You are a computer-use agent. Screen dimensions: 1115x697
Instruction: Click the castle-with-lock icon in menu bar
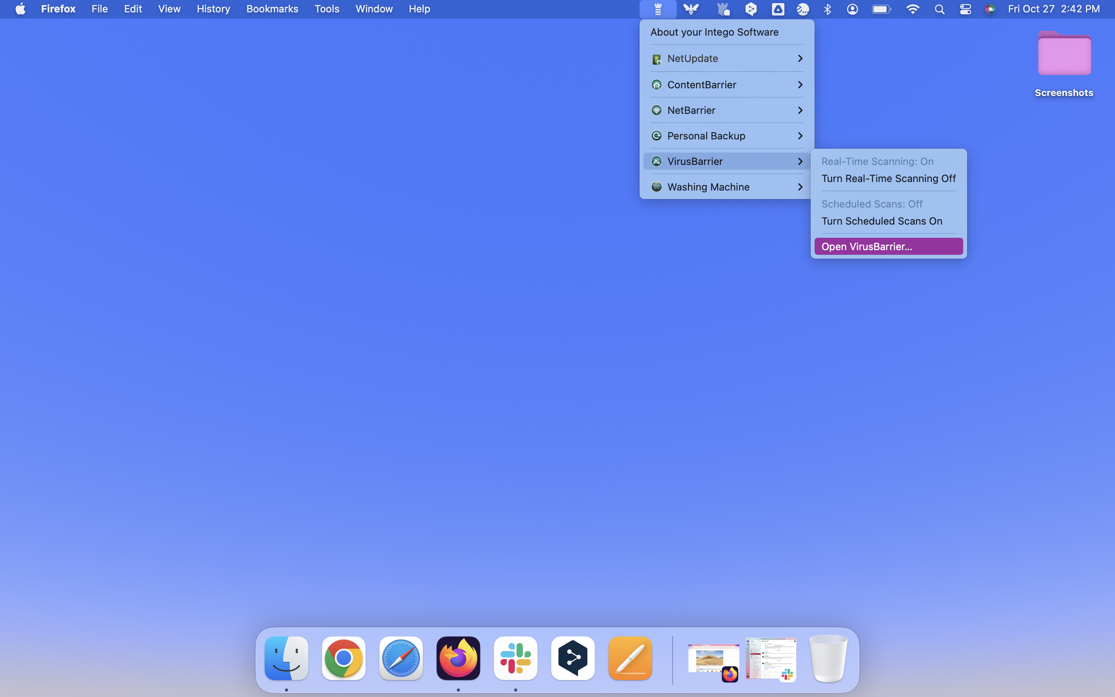tap(723, 9)
